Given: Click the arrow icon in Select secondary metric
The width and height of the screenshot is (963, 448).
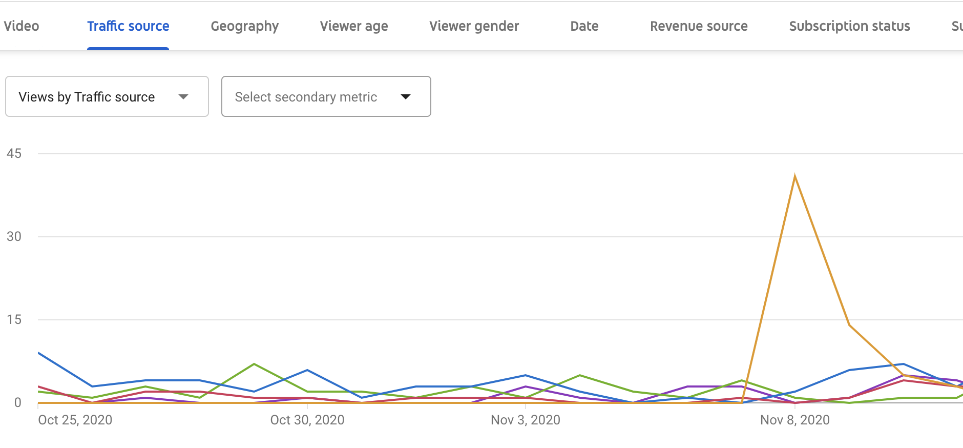Looking at the screenshot, I should [406, 97].
